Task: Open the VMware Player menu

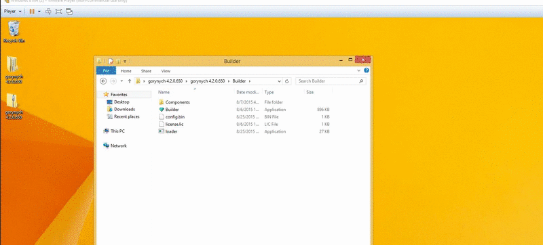Action: click(12, 12)
